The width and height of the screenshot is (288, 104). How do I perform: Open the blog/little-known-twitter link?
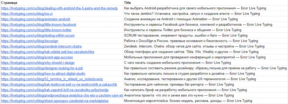36,30
